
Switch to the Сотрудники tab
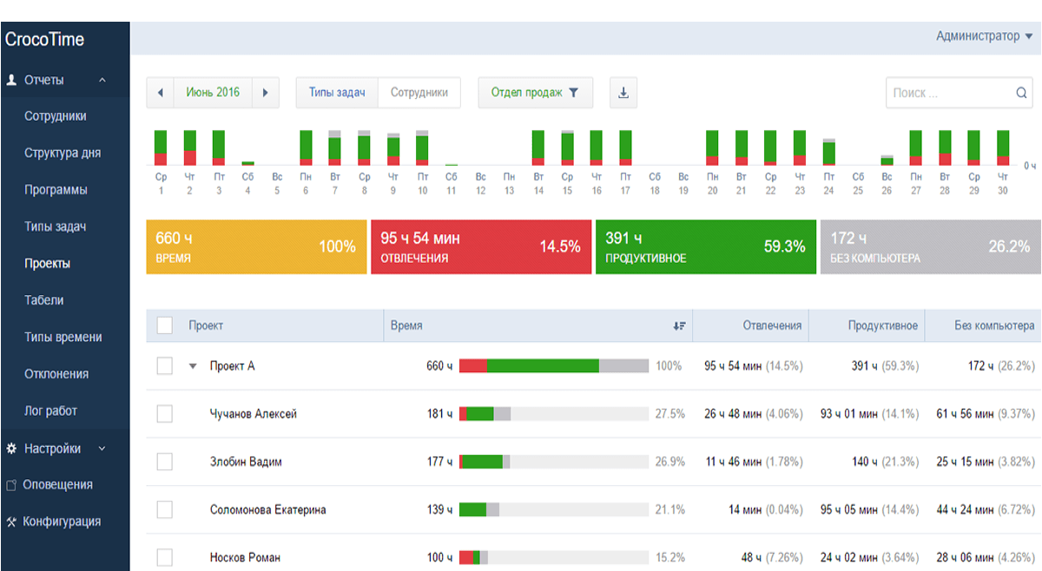pyautogui.click(x=419, y=93)
